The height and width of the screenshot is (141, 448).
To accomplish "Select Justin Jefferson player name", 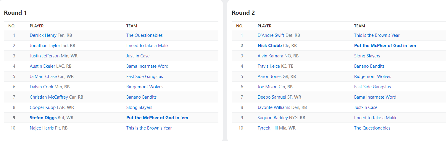I will (44, 56).
